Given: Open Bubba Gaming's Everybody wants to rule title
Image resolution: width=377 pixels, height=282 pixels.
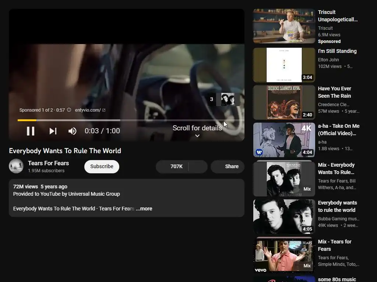Looking at the screenshot, I should pos(337,206).
